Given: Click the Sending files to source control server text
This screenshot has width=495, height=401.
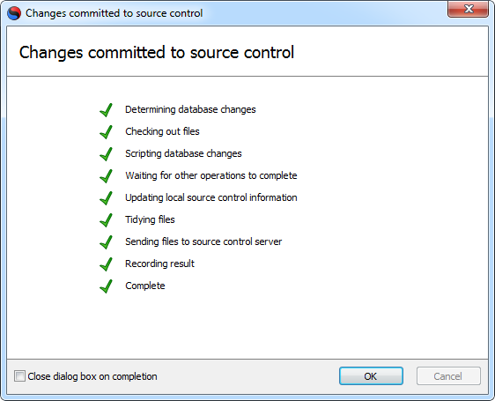Looking at the screenshot, I should click(x=203, y=241).
